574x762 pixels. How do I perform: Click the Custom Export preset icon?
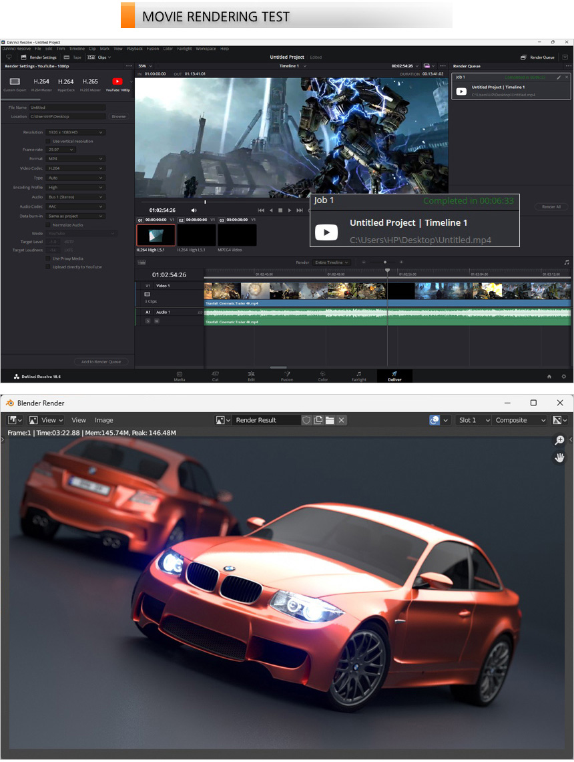(x=15, y=82)
